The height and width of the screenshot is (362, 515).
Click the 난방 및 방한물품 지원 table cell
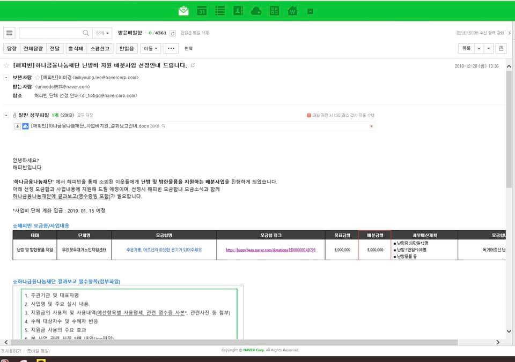[x=35, y=250]
